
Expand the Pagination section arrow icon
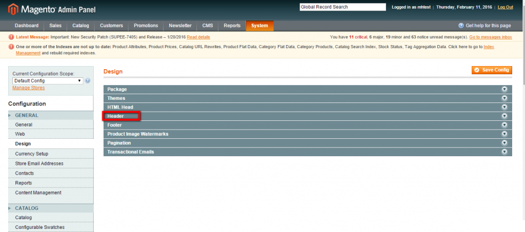(x=504, y=143)
